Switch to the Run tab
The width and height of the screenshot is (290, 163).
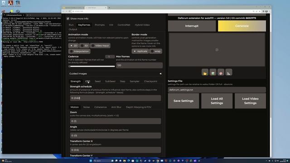tap(71, 25)
